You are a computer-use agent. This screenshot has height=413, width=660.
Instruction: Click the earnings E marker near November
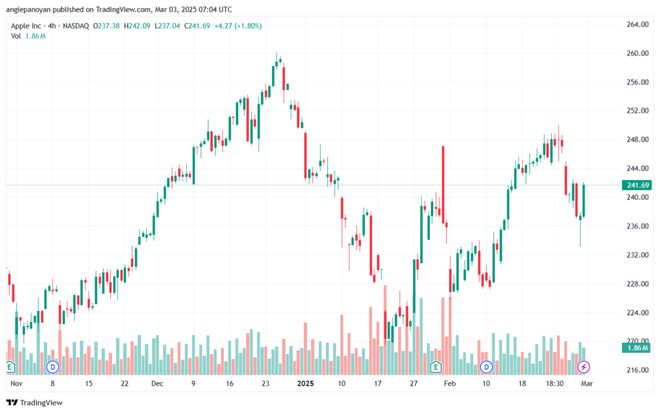pyautogui.click(x=10, y=367)
